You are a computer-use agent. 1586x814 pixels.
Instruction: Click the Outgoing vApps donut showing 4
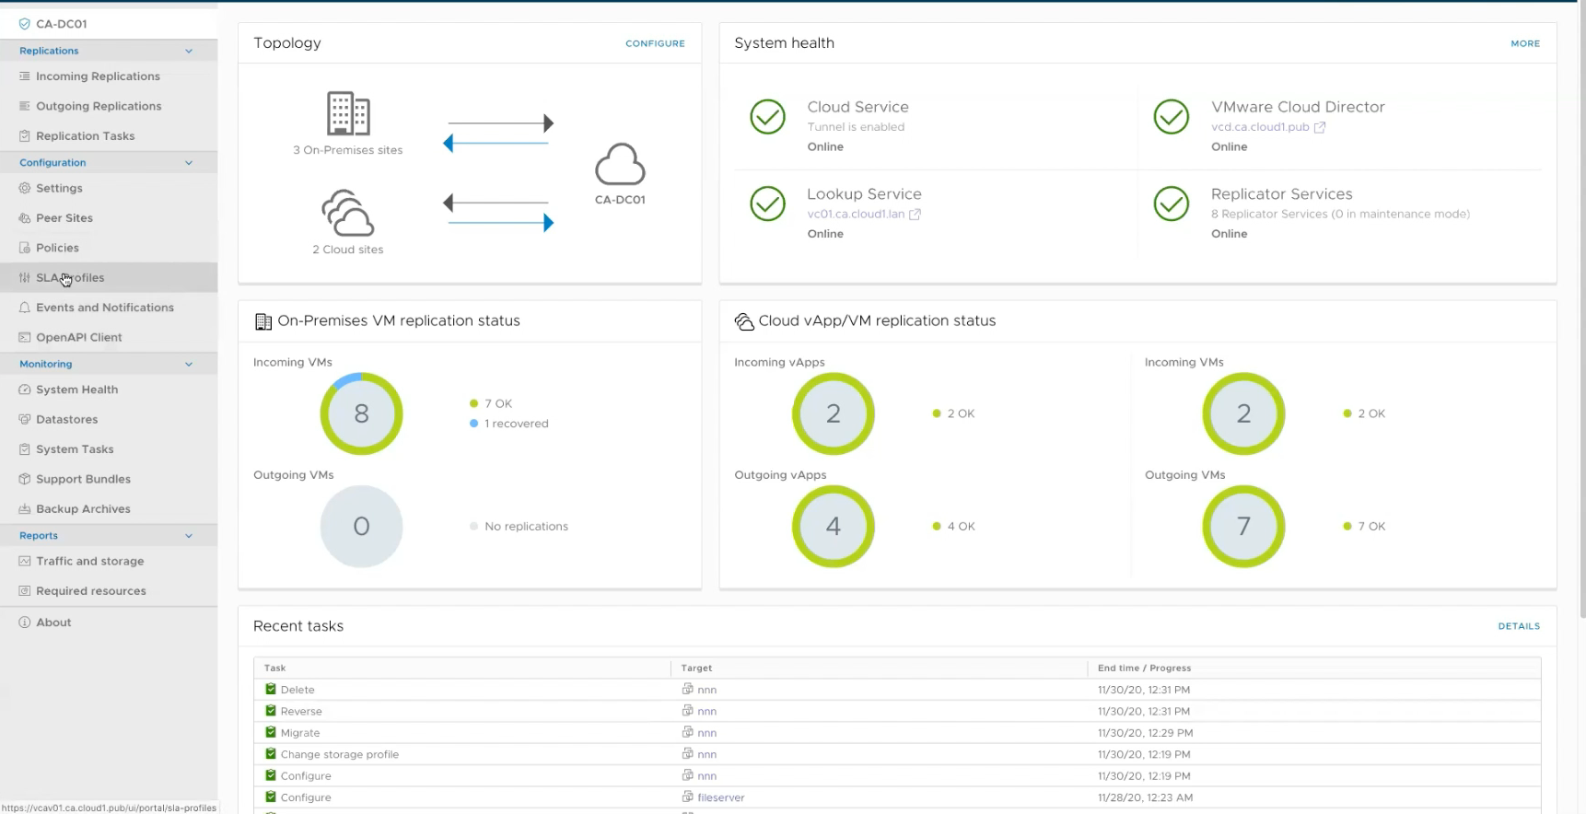pos(833,526)
